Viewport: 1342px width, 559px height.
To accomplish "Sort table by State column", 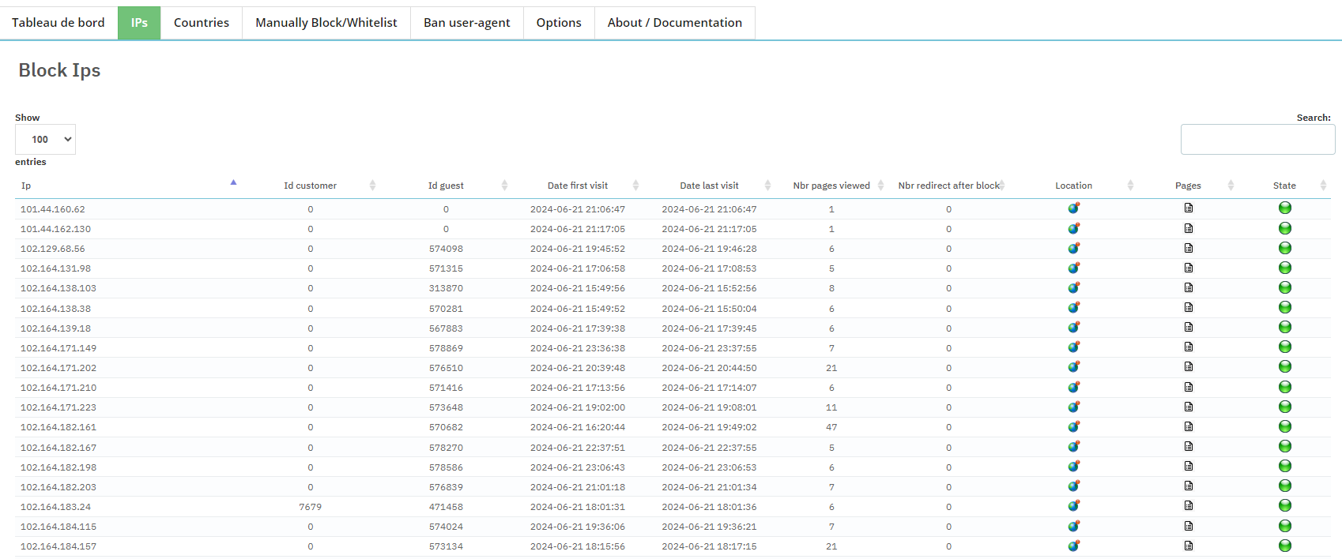I will [1284, 186].
